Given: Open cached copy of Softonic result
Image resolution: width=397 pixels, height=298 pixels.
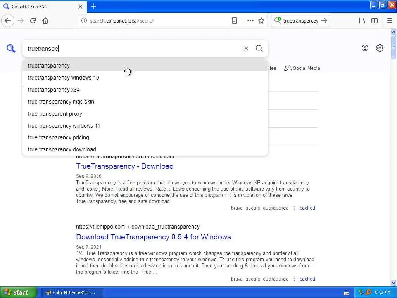Looking at the screenshot, I should coord(307,208).
